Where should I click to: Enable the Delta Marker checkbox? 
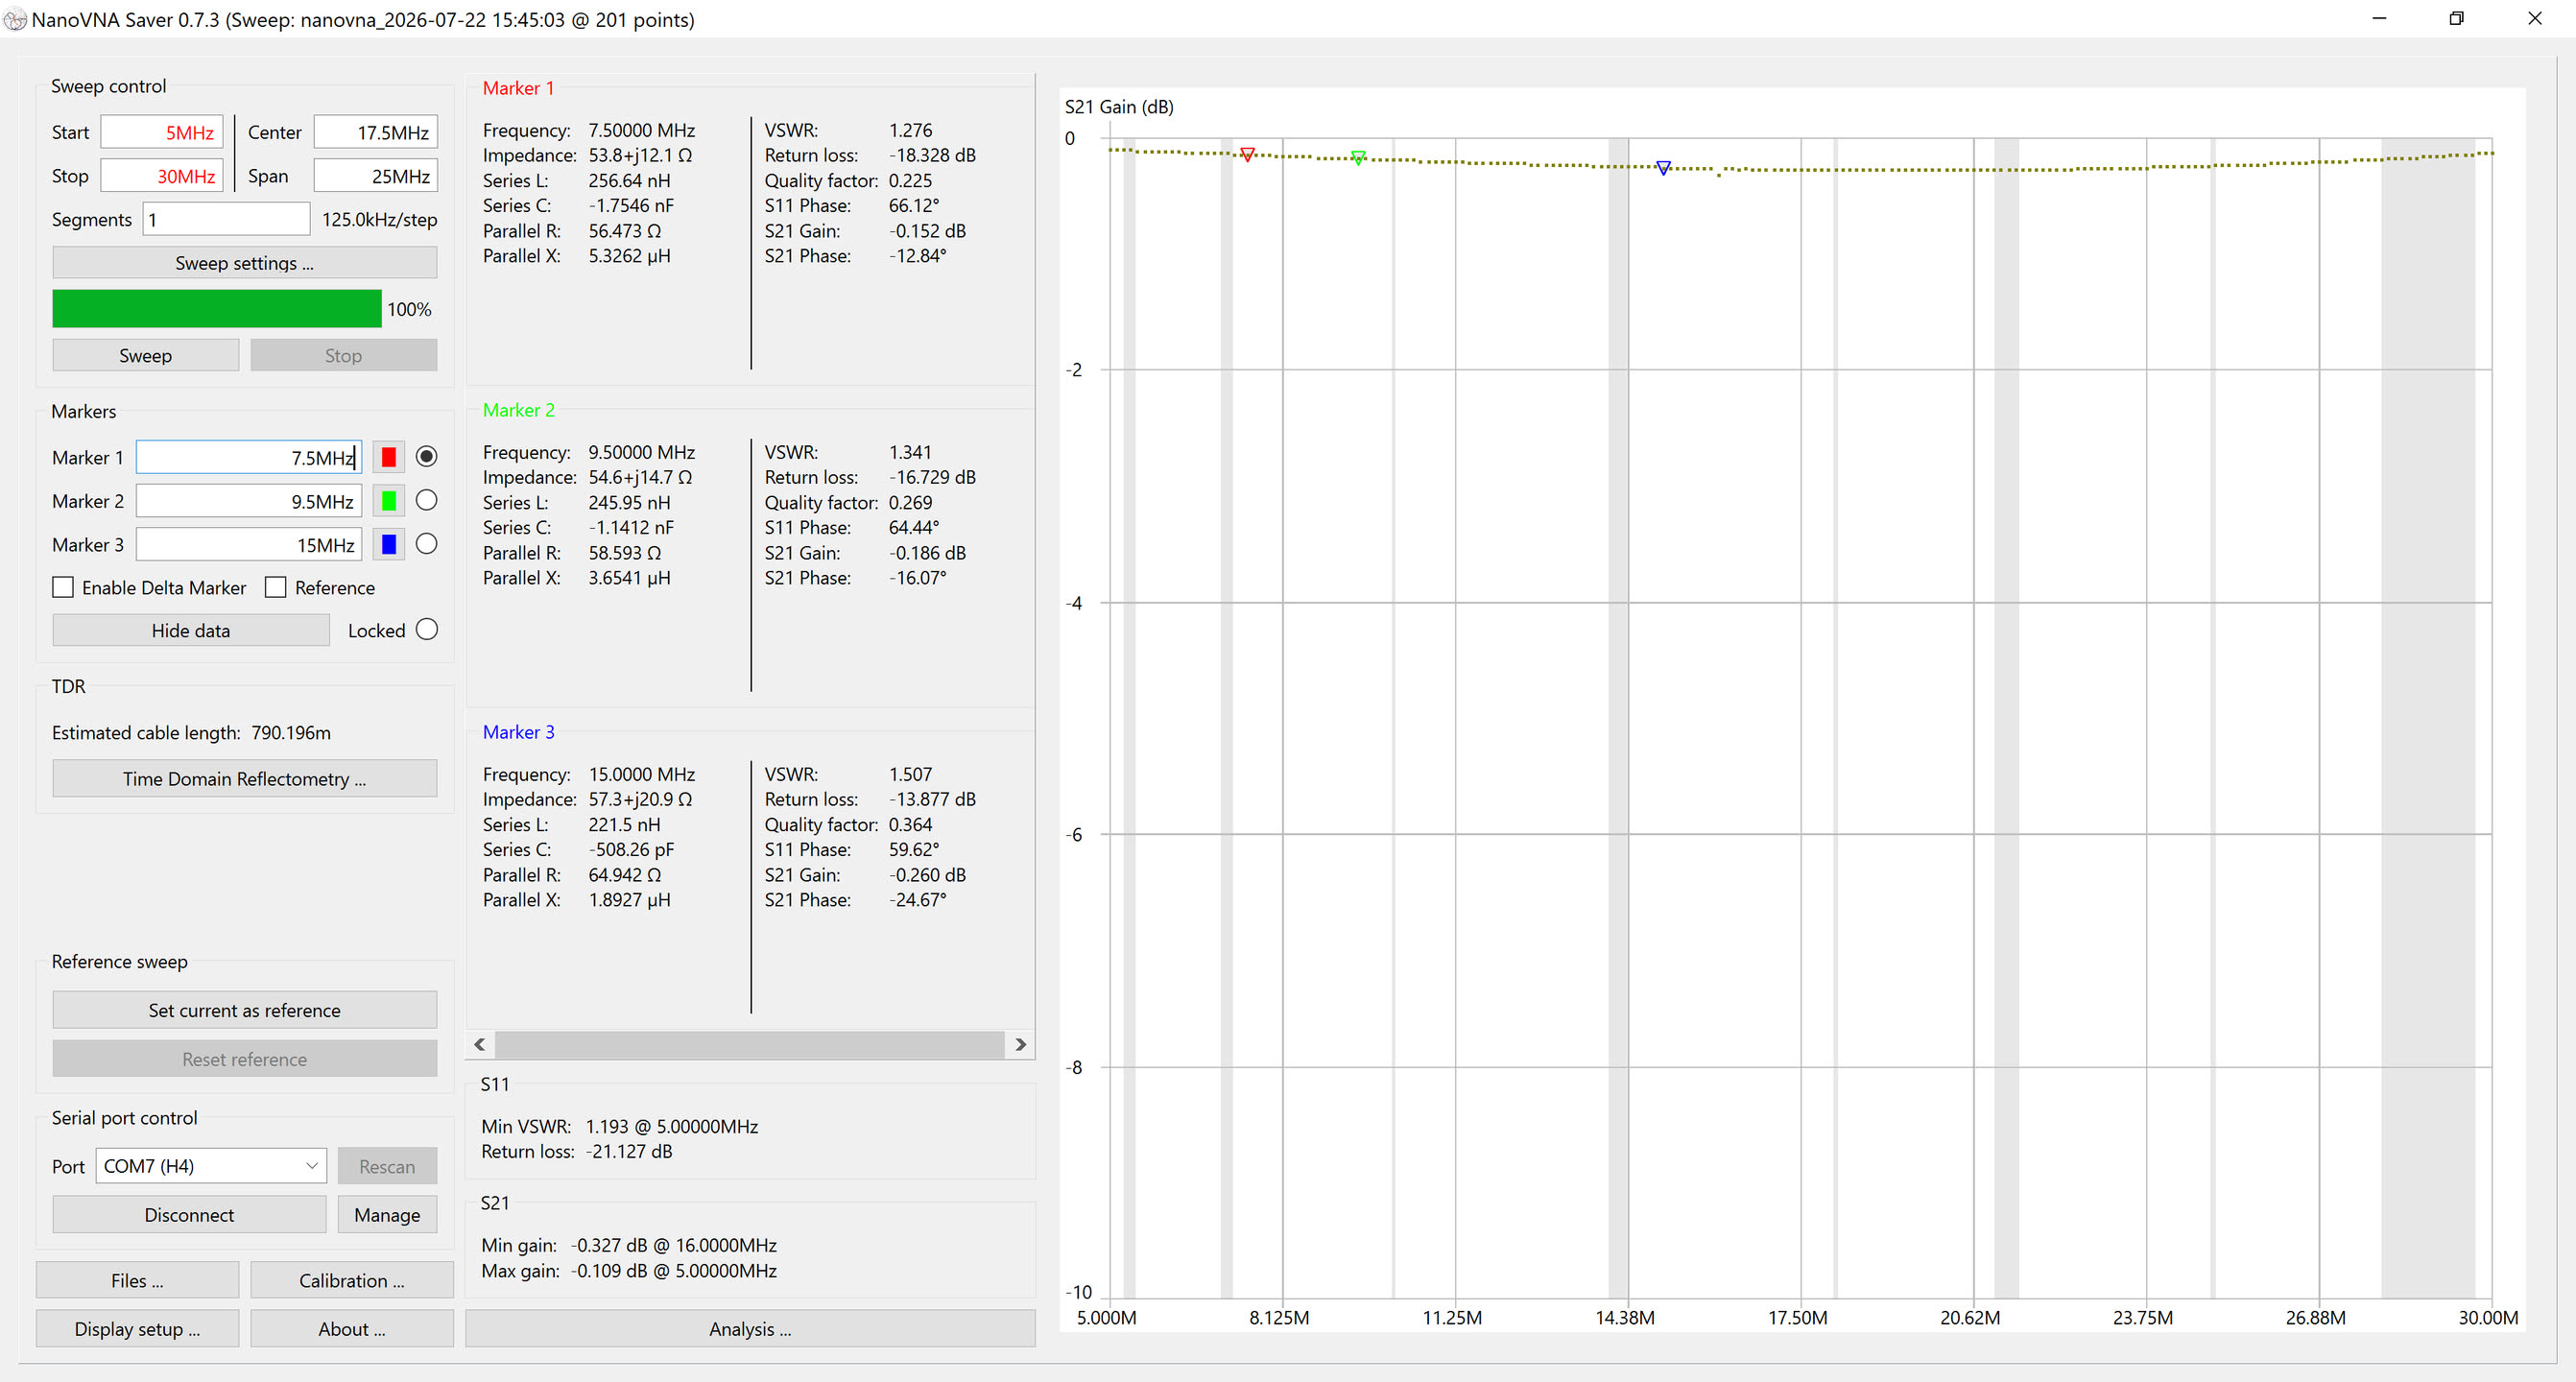[63, 588]
